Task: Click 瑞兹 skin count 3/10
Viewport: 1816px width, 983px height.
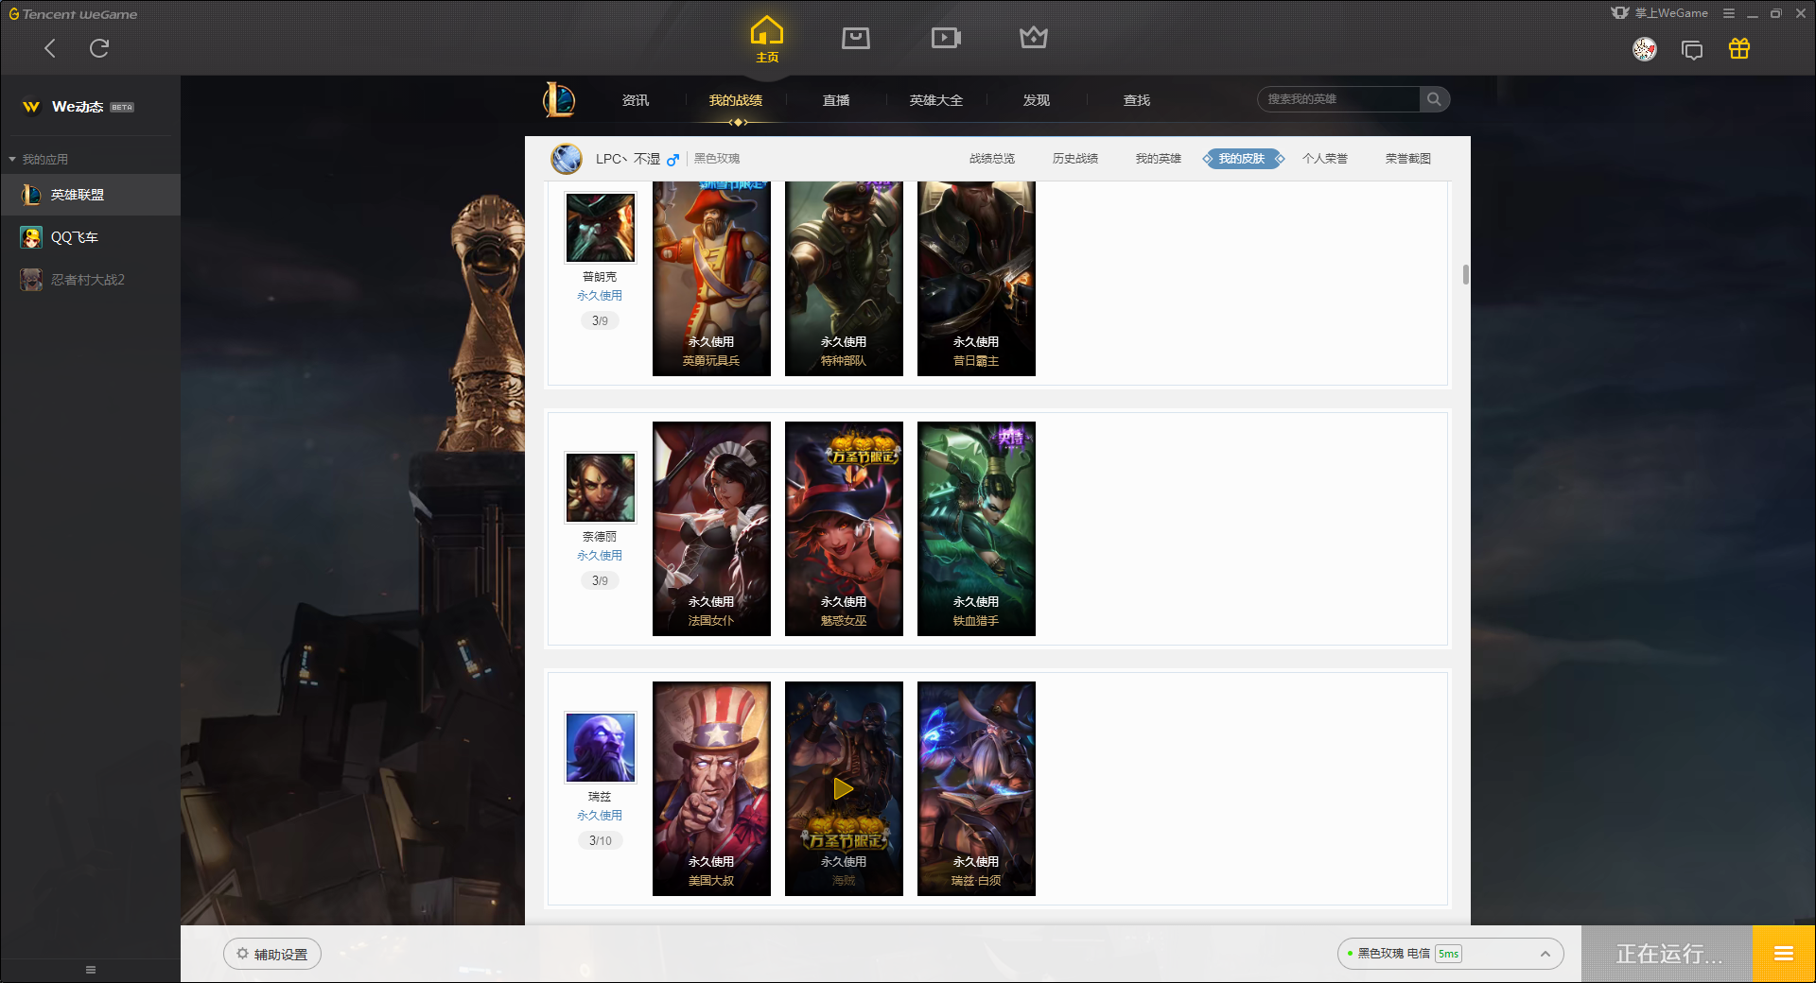Action: (601, 840)
